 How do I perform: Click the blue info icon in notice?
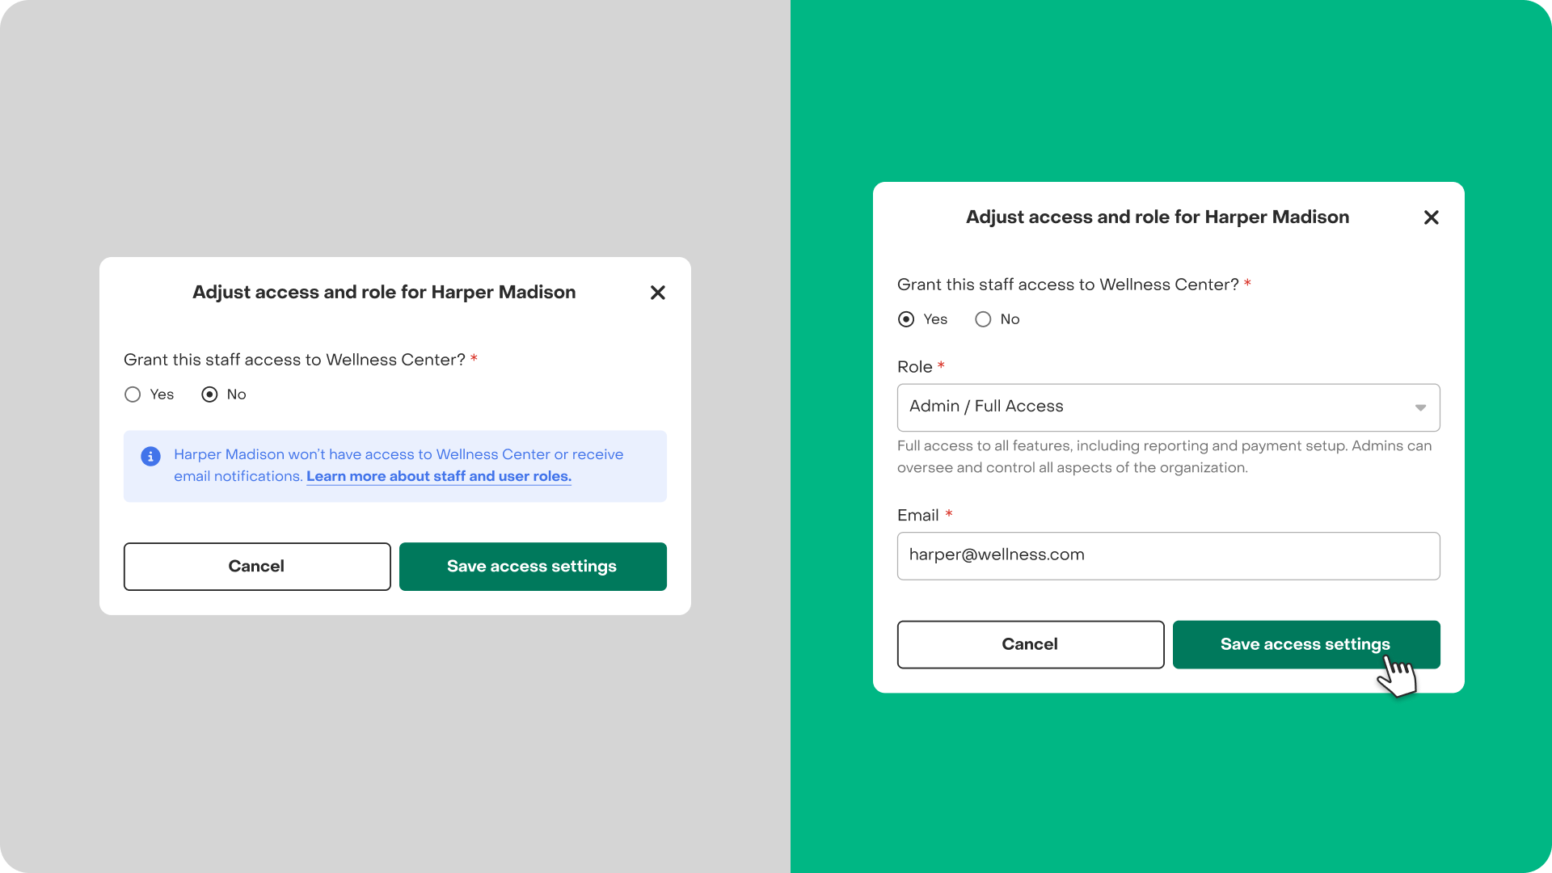[x=150, y=456]
